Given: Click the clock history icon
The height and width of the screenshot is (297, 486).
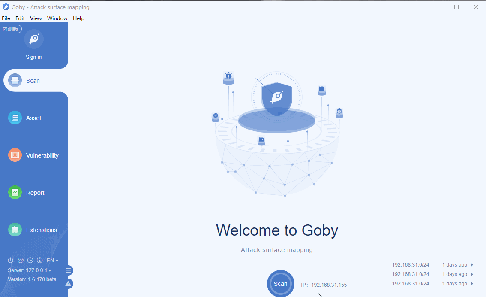Looking at the screenshot, I should coord(30,261).
